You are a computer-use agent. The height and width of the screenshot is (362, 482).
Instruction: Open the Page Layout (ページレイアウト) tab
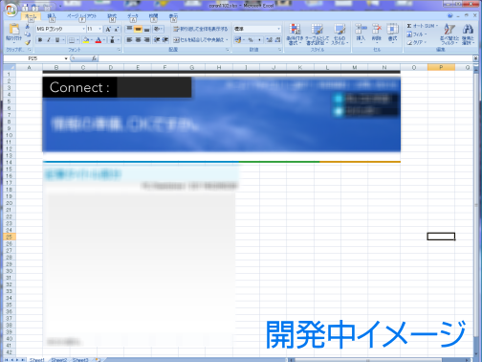click(x=81, y=16)
